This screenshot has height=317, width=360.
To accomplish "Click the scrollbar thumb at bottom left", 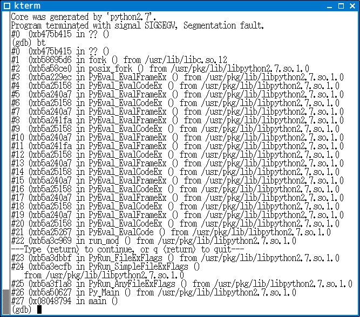I will tap(5, 301).
